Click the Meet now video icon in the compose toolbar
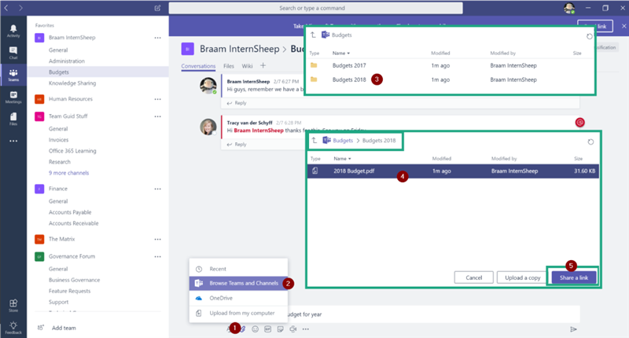Screen dimensions: 629x338 [x=293, y=329]
